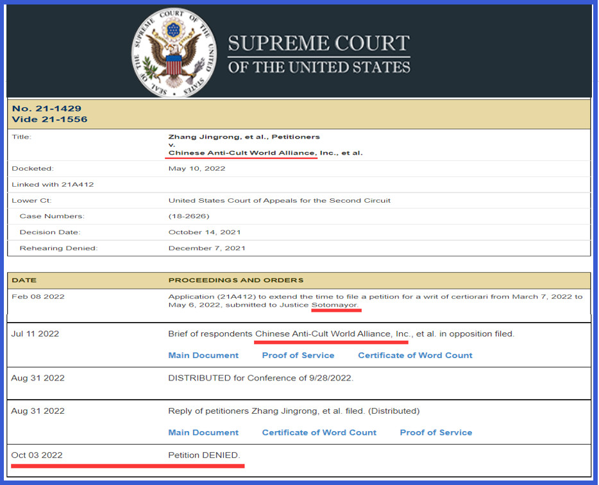Image resolution: width=599 pixels, height=485 pixels.
Task: Select the docketed date 'May 10, 2022'
Action: tap(197, 169)
